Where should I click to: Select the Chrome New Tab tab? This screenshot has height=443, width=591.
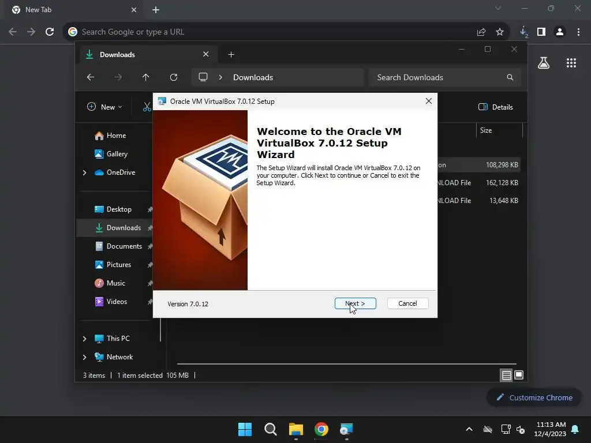coord(74,10)
